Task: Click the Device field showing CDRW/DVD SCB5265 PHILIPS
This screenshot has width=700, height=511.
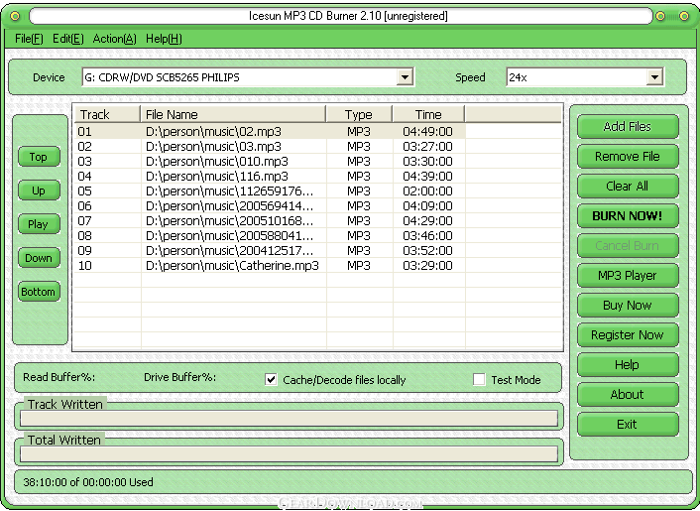Action: [x=248, y=77]
